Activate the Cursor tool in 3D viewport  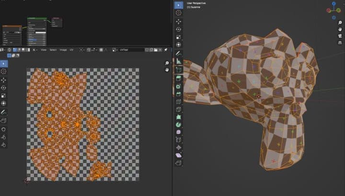(x=178, y=13)
